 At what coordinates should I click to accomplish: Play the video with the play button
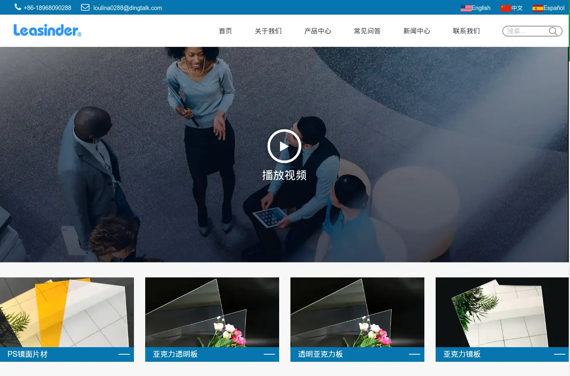(284, 146)
